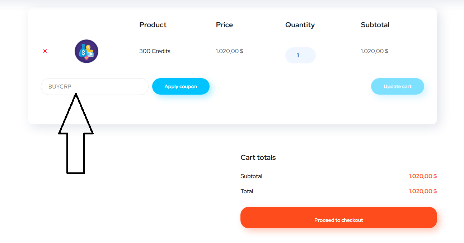The height and width of the screenshot is (243, 464).
Task: Click the 300 Credits product icon
Action: click(x=86, y=51)
